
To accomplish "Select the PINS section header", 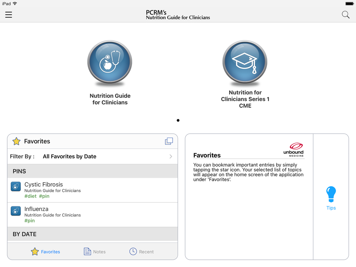I will pyautogui.click(x=93, y=171).
